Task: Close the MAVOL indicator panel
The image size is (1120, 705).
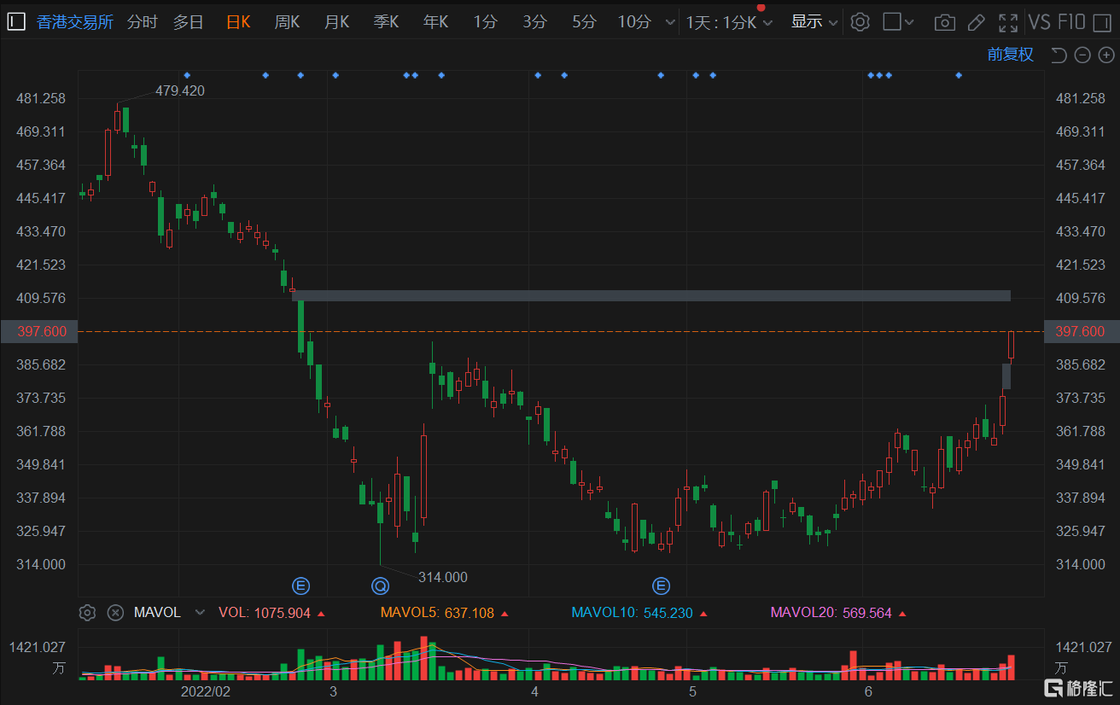Action: (115, 613)
